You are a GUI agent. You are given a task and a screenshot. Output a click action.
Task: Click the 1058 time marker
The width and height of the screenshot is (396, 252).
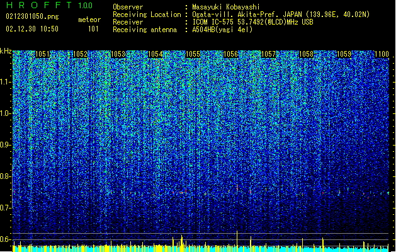306,54
